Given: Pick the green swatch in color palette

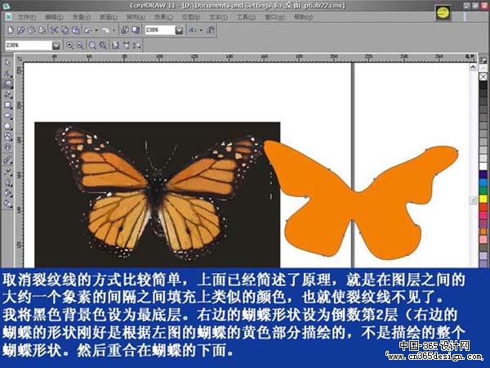Looking at the screenshot, I should pos(483,191).
